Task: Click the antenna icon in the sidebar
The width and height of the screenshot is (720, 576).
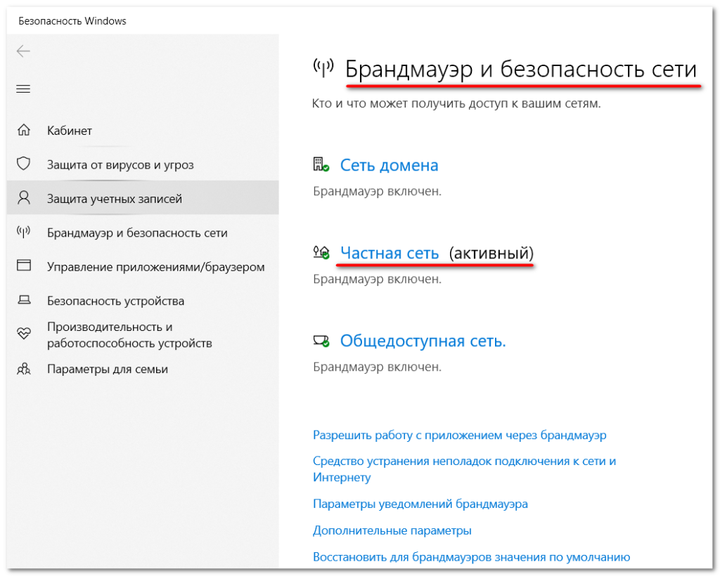Action: 24,232
